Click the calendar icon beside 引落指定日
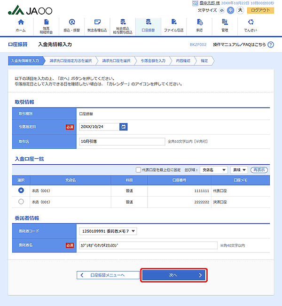Viewport: 282px width, 306px height. [123, 127]
